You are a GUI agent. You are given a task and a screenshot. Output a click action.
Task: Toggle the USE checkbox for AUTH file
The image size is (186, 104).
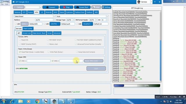[44, 24]
